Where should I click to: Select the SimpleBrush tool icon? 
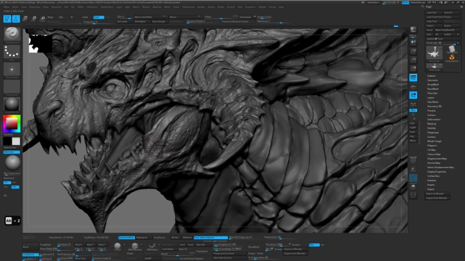point(451,58)
